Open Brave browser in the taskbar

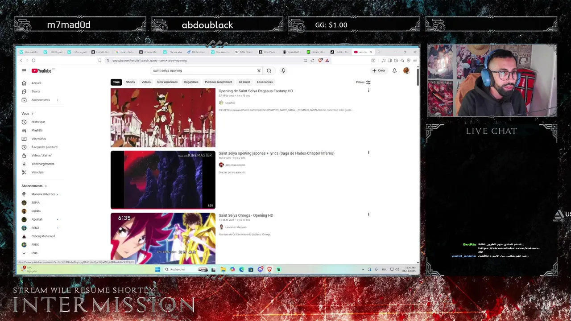269,269
